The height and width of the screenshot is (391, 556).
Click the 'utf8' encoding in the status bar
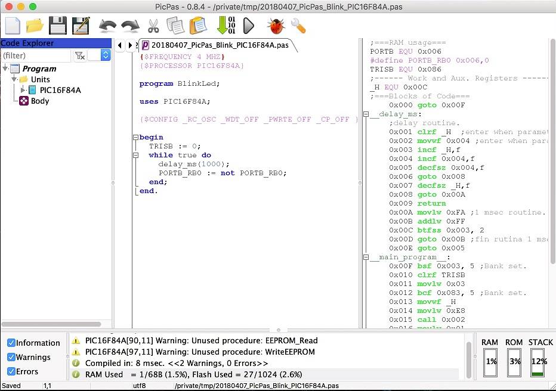click(x=140, y=386)
